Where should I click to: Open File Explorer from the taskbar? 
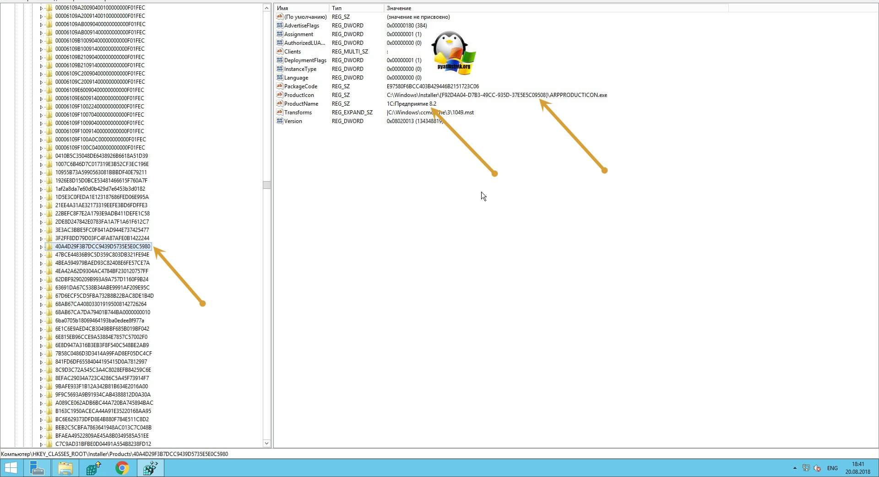65,468
